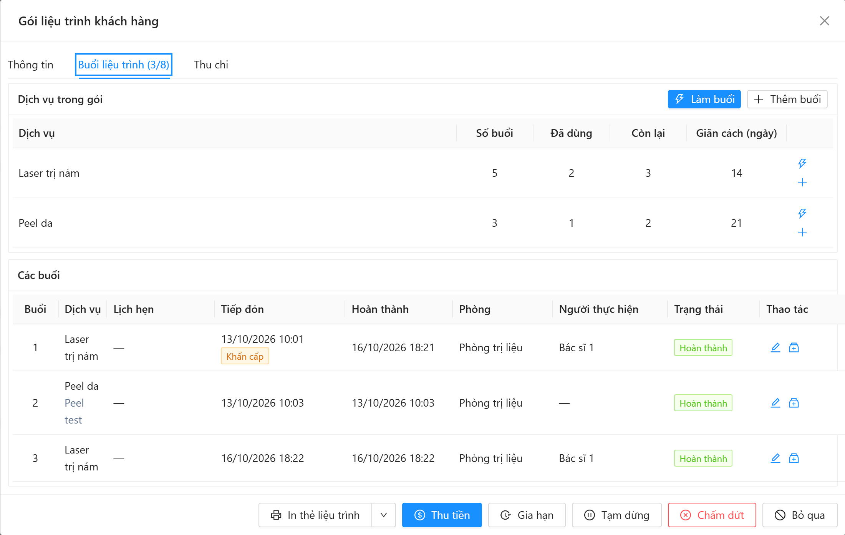This screenshot has height=535, width=845.
Task: Close the Gói liệu trình khách hàng dialog
Action: (824, 21)
